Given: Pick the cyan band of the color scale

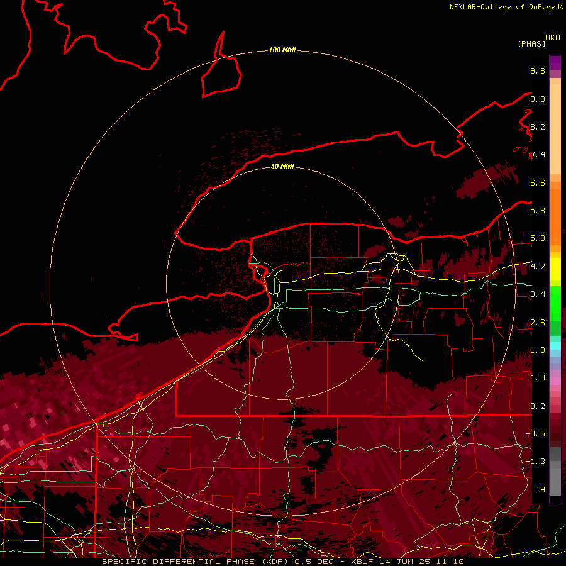Looking at the screenshot, I should (555, 345).
